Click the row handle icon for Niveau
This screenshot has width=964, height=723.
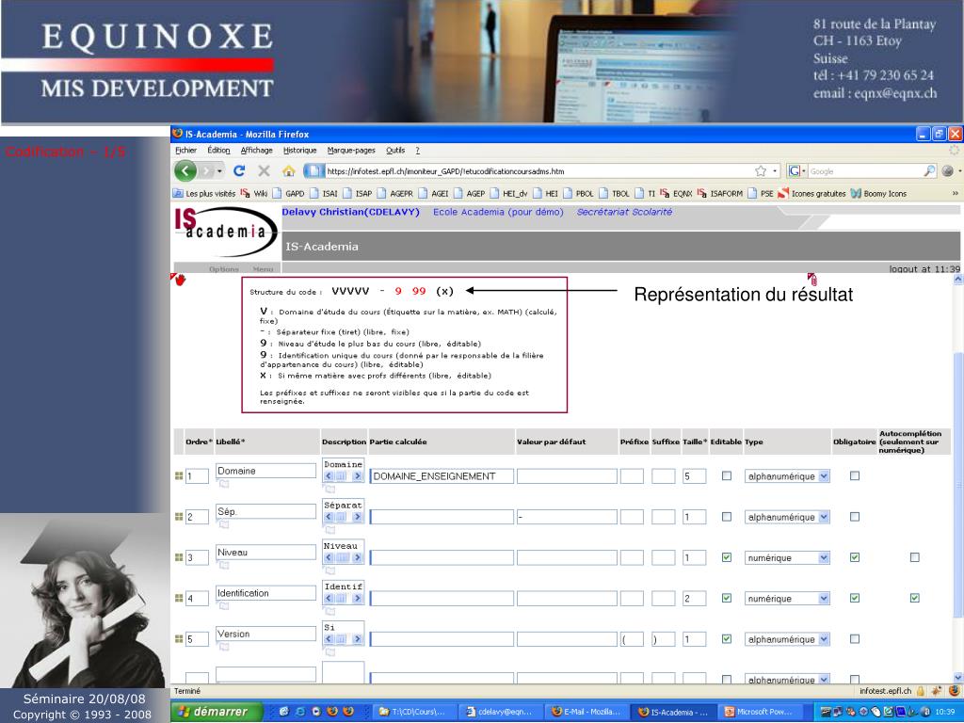pos(179,557)
